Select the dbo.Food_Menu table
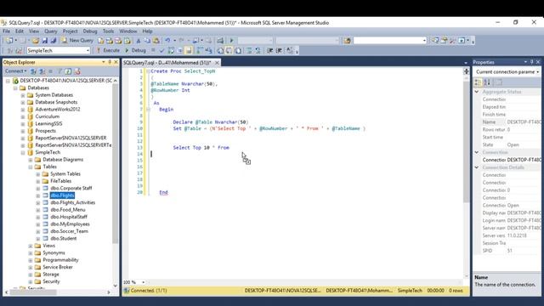 click(x=68, y=210)
